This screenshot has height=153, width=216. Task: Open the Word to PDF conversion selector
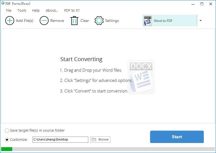tap(170, 21)
